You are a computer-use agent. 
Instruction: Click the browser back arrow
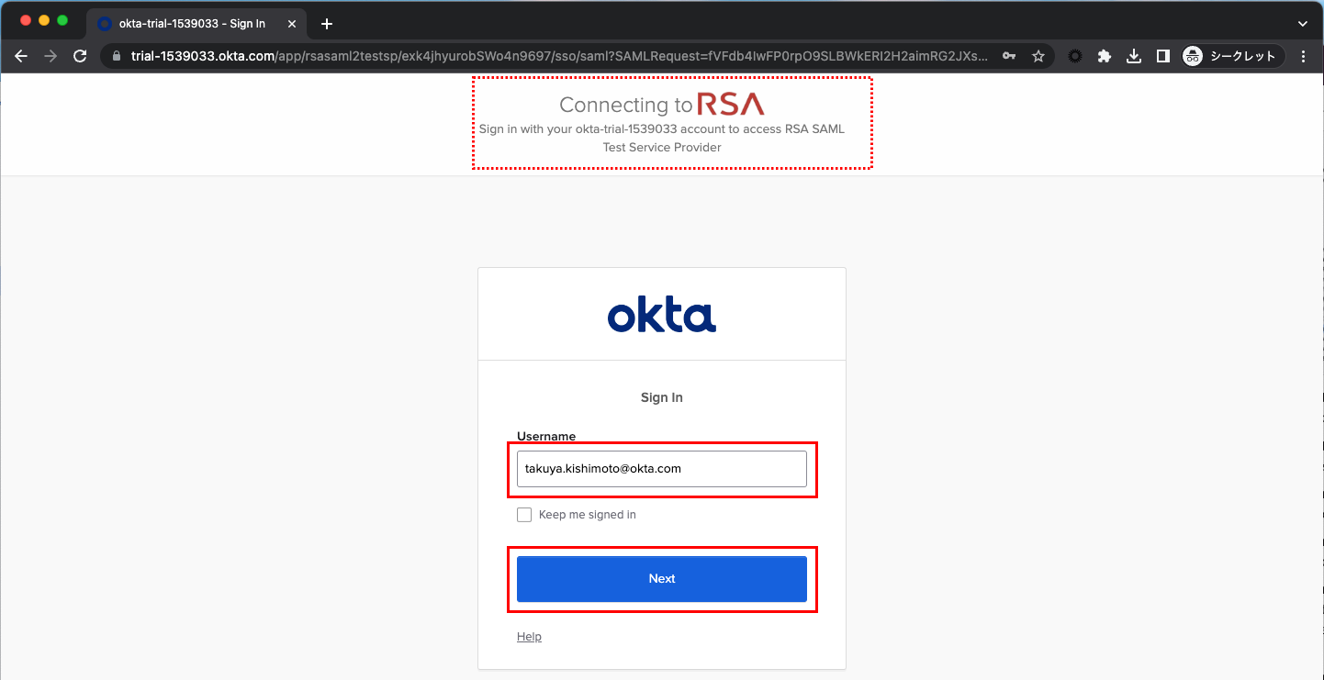coord(21,56)
